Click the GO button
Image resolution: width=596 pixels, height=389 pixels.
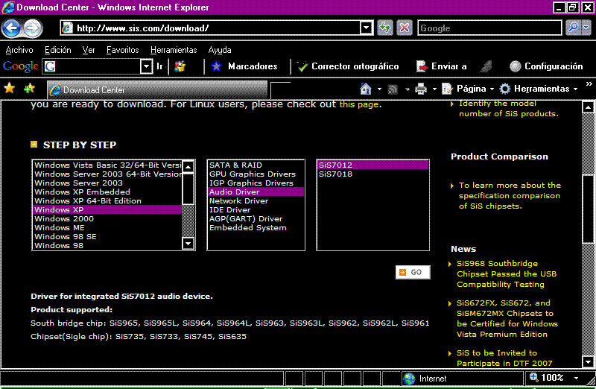(413, 272)
